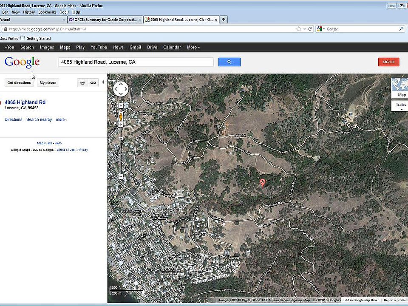
Task: Collapse the left side panel arrow
Action: tap(103, 82)
